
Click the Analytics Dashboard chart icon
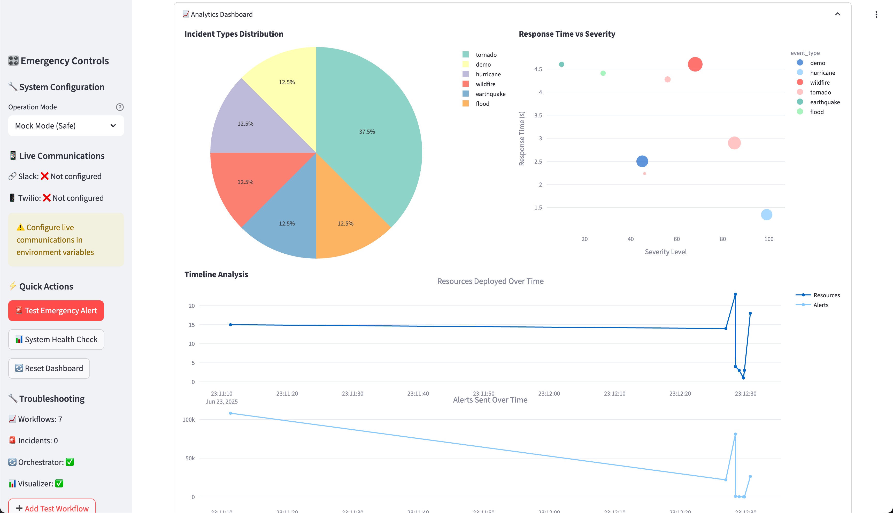(x=186, y=14)
